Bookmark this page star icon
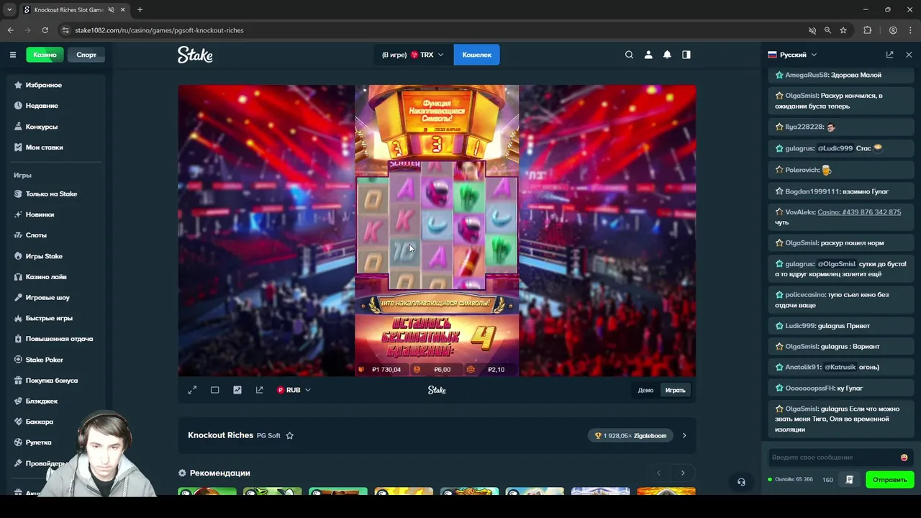Image resolution: width=921 pixels, height=518 pixels. [x=843, y=30]
